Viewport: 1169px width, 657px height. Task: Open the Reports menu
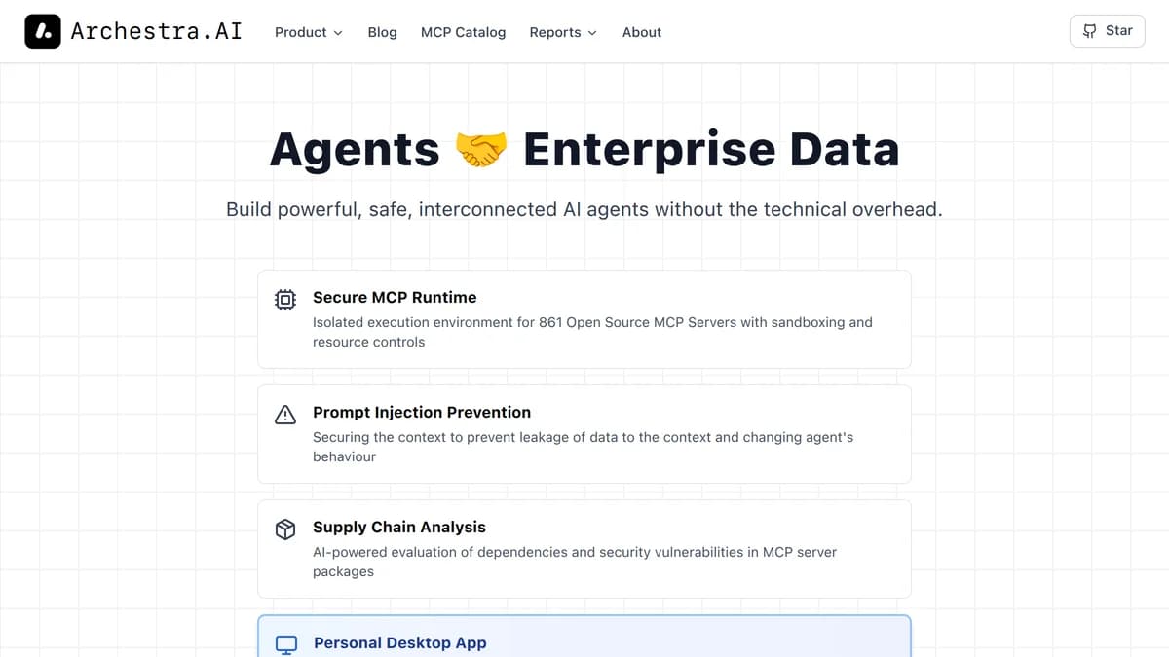(x=555, y=32)
